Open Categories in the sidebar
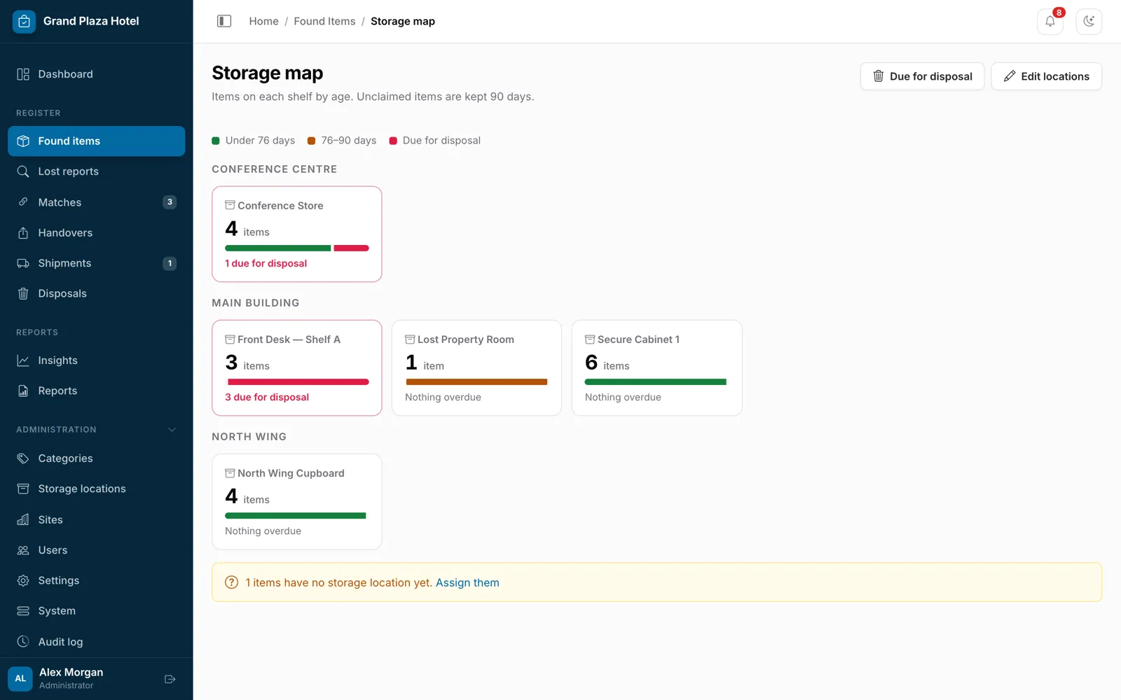Viewport: 1121px width, 700px height. tap(97, 458)
